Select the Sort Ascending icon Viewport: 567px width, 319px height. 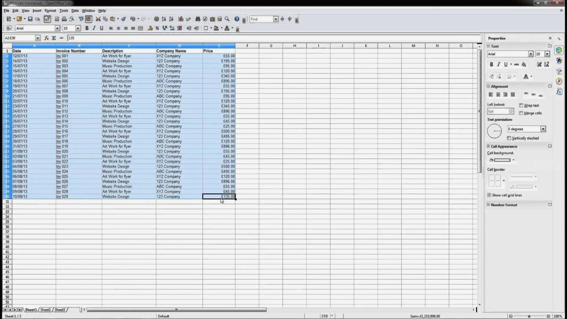point(164,19)
